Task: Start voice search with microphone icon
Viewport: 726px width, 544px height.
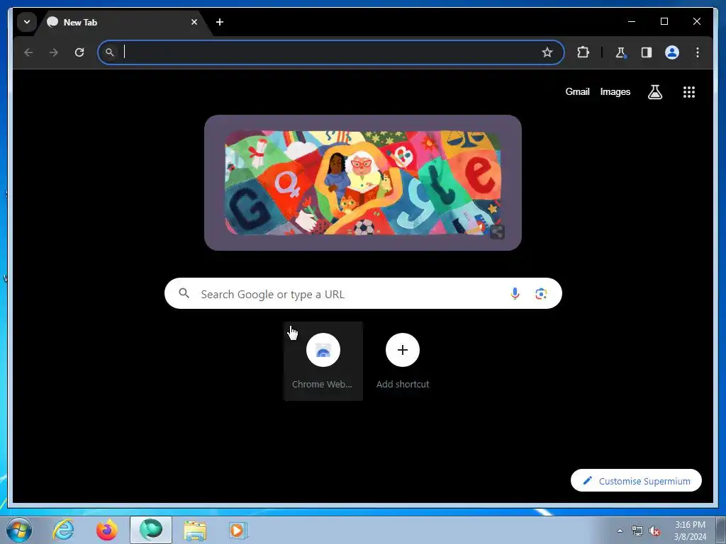Action: point(515,293)
